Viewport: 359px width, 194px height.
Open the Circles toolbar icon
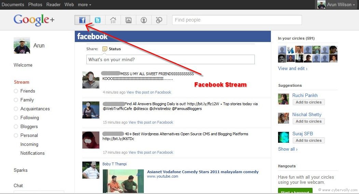[x=159, y=20]
